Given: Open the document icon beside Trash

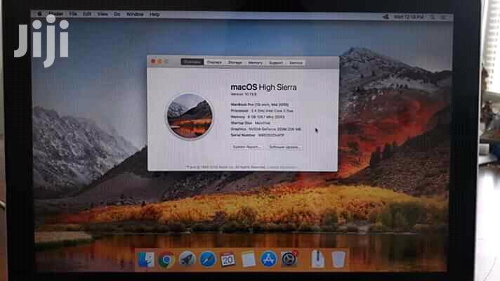Looking at the screenshot, I should tap(317, 259).
